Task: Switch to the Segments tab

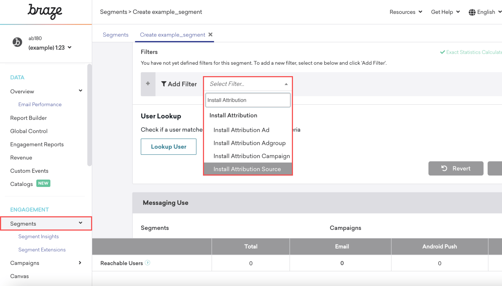Action: 115,35
